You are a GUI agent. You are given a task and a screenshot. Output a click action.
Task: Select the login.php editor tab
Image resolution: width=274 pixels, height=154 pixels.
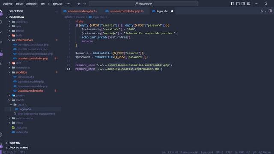(162, 11)
